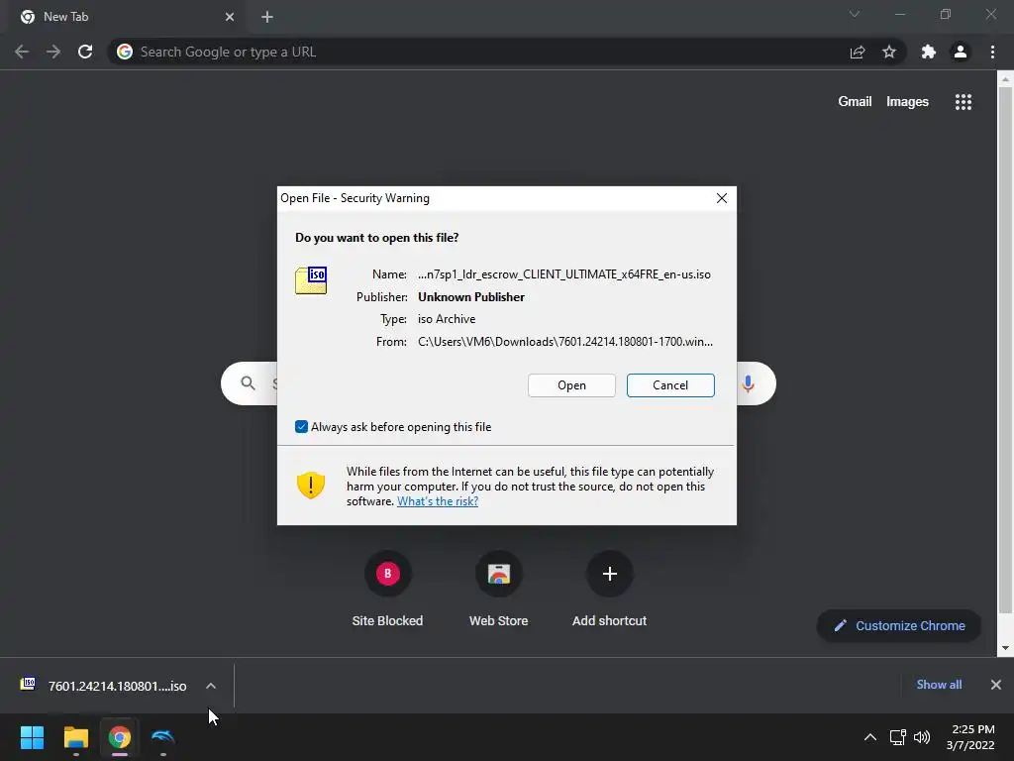Close the New Tab tab
Image resolution: width=1014 pixels, height=761 pixels.
pyautogui.click(x=230, y=17)
